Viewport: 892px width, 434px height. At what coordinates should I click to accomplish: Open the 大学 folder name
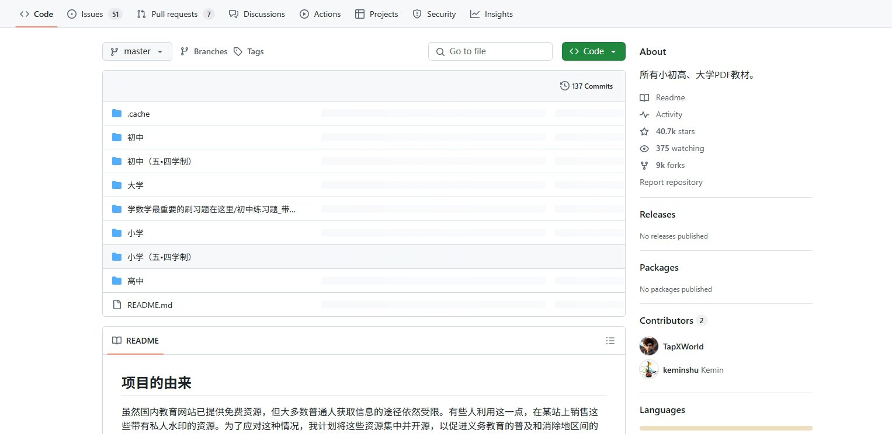click(x=136, y=185)
